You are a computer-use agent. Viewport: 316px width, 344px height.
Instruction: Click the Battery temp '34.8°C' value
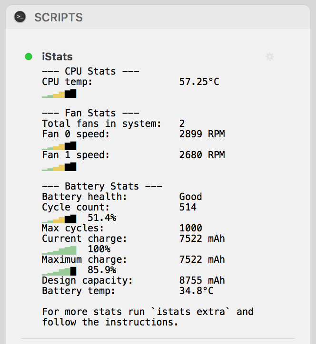coord(196,291)
